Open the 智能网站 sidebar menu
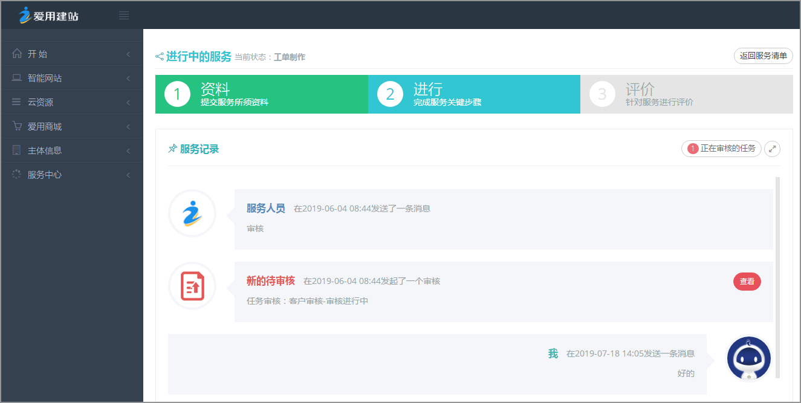 click(x=72, y=78)
